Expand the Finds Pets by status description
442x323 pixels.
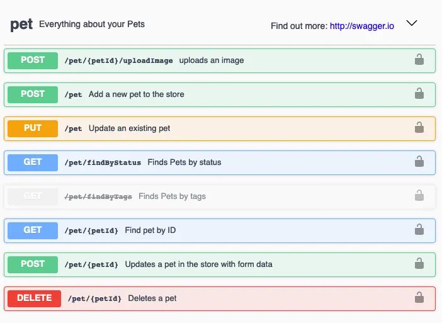(x=184, y=162)
